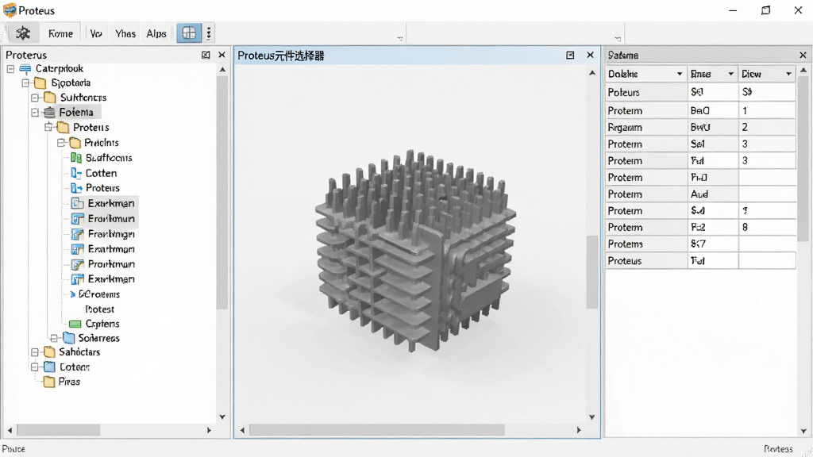Pop out the Proterus tree panel
Viewport: 813px width, 457px height.
pyautogui.click(x=206, y=55)
